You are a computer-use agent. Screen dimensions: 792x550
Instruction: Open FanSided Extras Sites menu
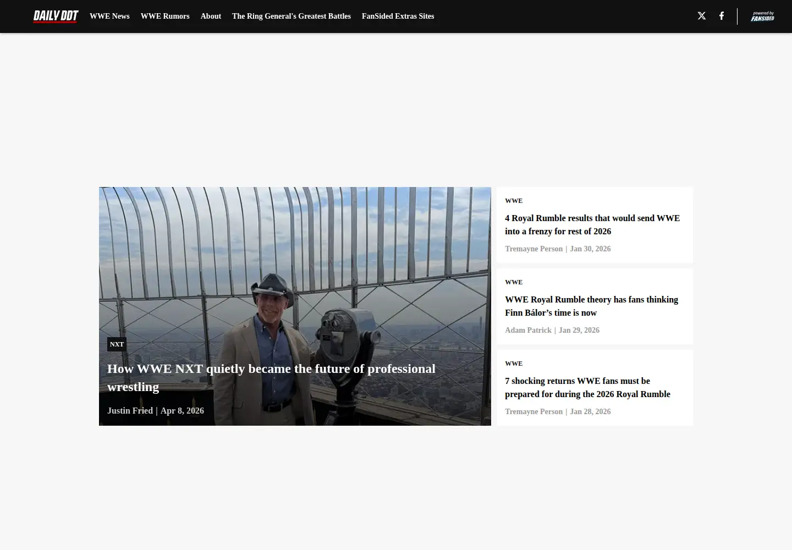398,16
